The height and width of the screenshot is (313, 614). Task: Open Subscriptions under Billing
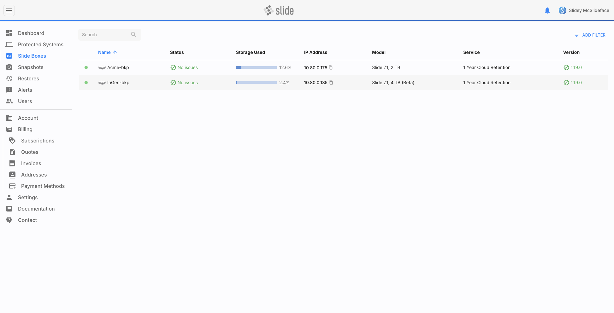pyautogui.click(x=38, y=141)
